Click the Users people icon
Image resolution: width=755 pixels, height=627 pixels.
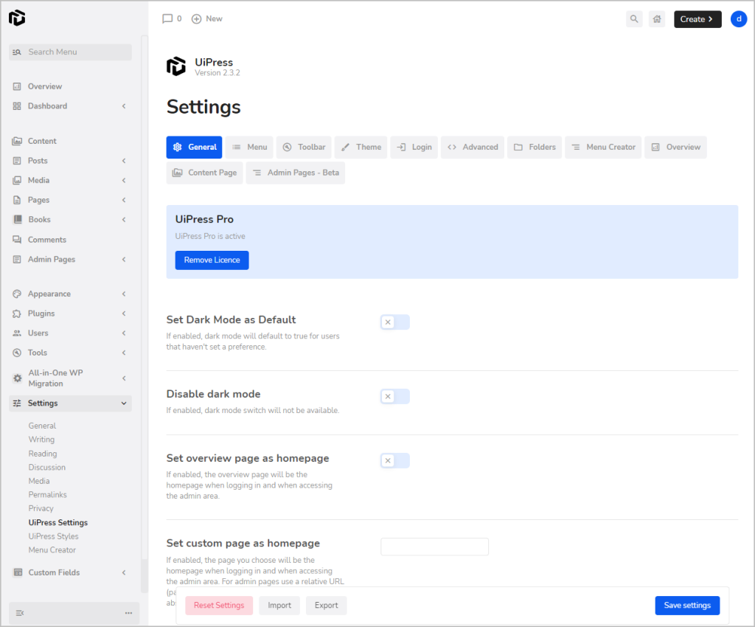17,333
